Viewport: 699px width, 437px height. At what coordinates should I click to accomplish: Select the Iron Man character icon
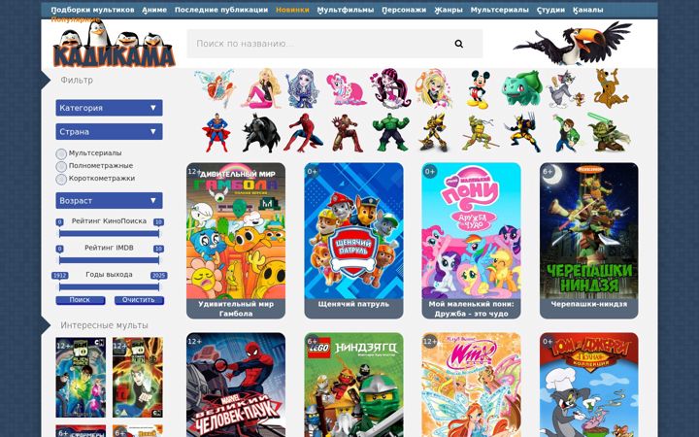pos(347,133)
